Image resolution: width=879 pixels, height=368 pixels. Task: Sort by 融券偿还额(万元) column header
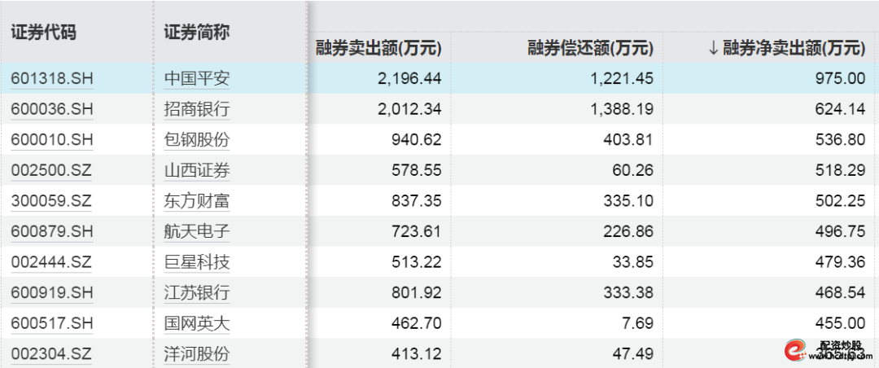coord(590,48)
